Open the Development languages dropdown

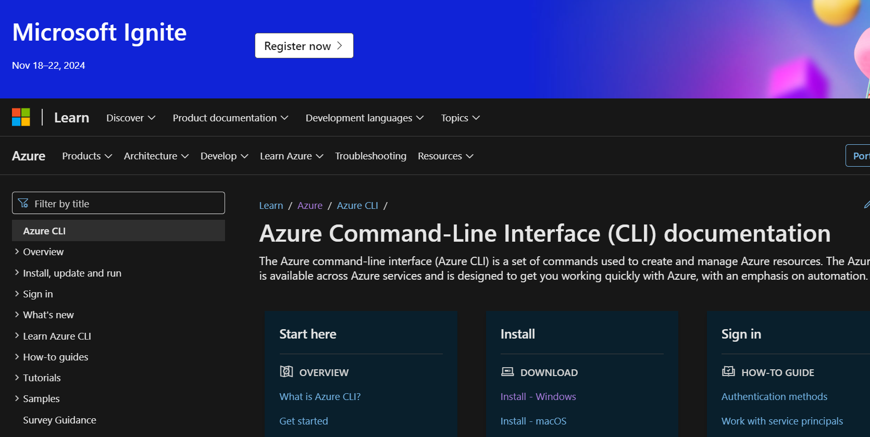pyautogui.click(x=365, y=118)
